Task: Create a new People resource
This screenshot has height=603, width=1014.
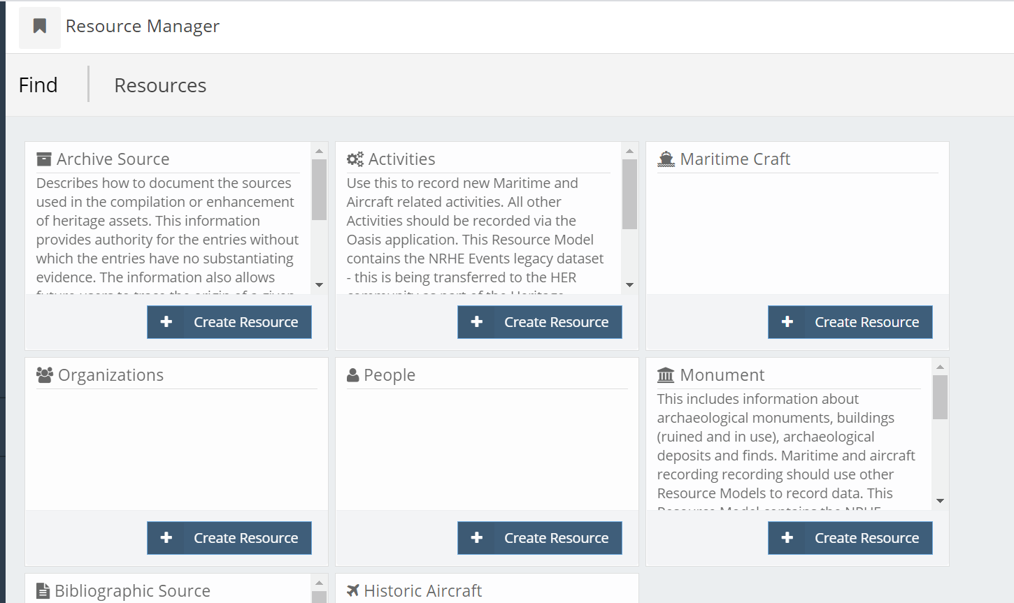Action: [x=539, y=537]
